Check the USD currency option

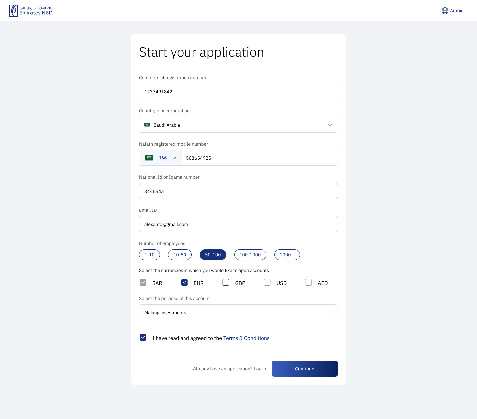267,282
